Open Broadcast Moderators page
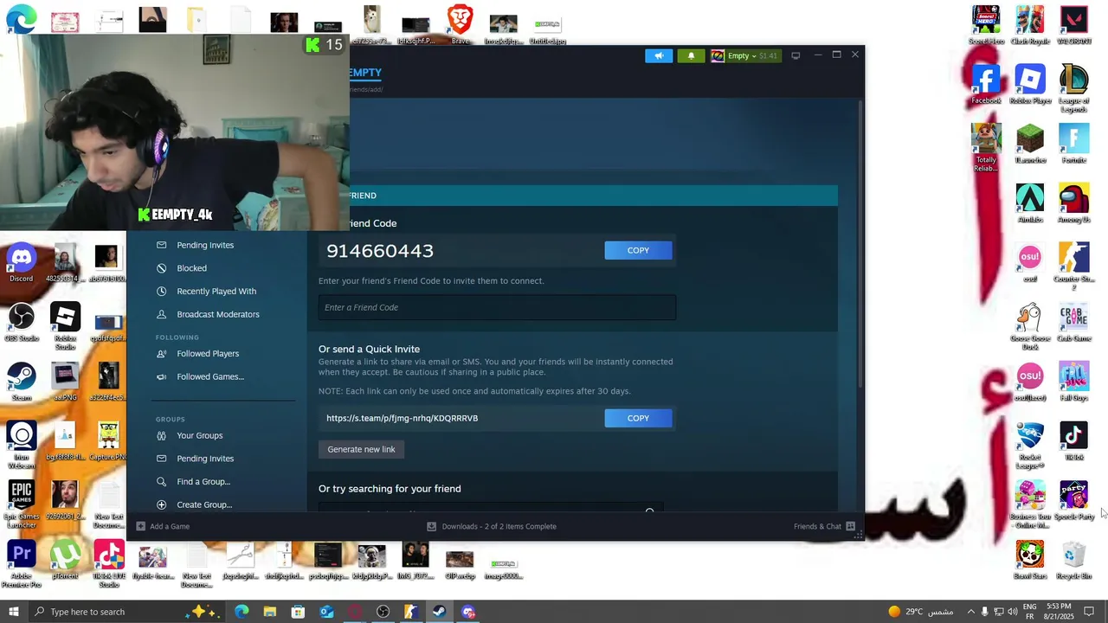 pos(218,314)
